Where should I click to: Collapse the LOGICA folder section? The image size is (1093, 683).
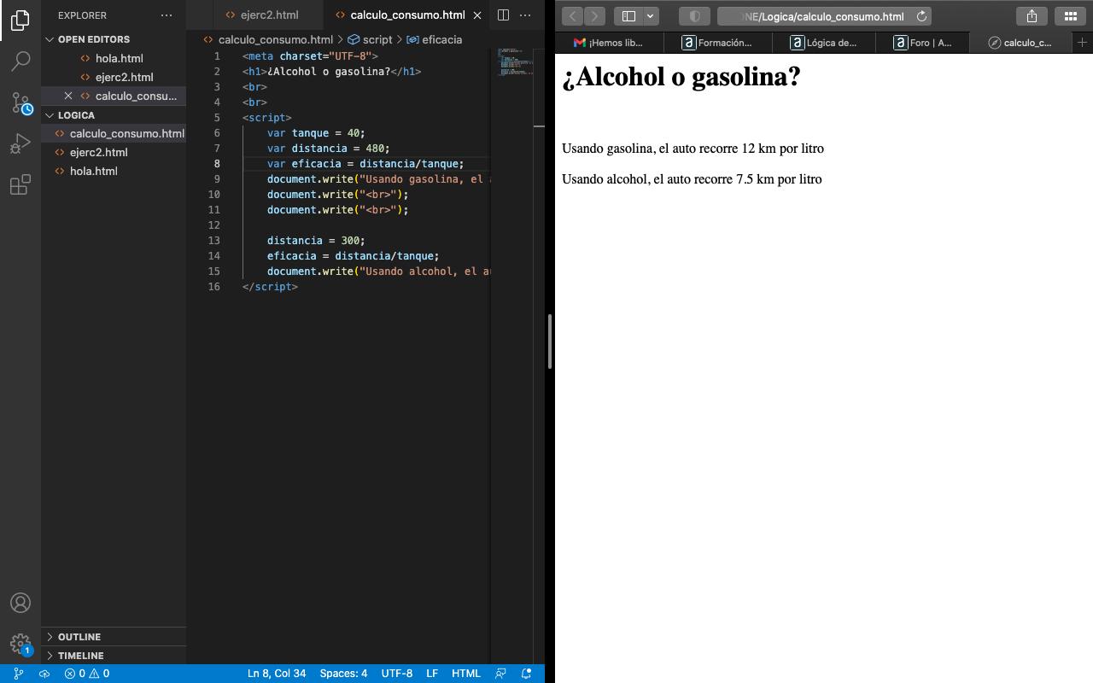click(x=114, y=114)
